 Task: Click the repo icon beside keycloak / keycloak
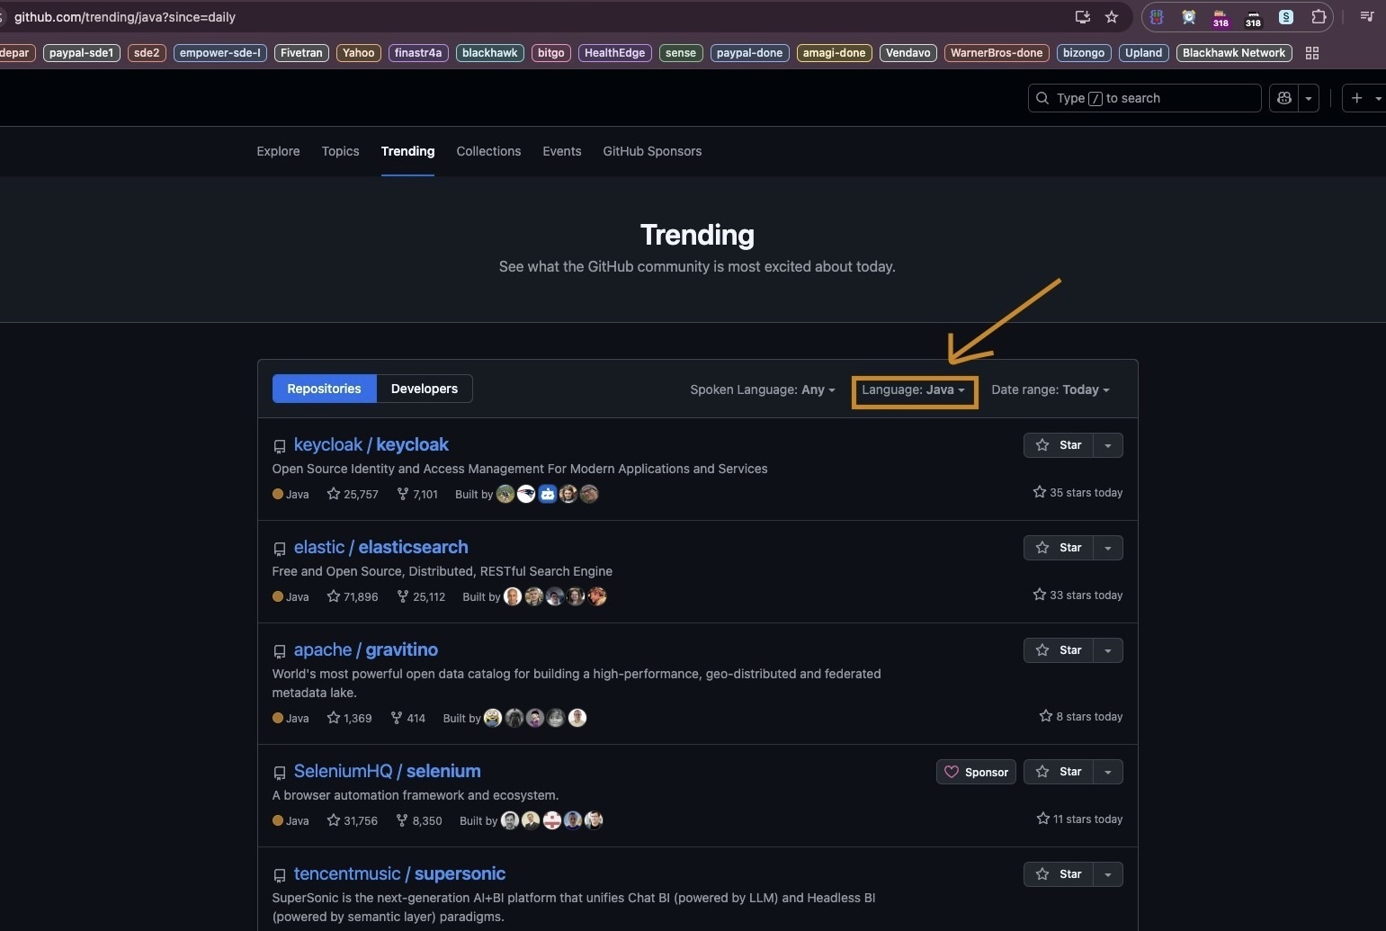coord(280,446)
